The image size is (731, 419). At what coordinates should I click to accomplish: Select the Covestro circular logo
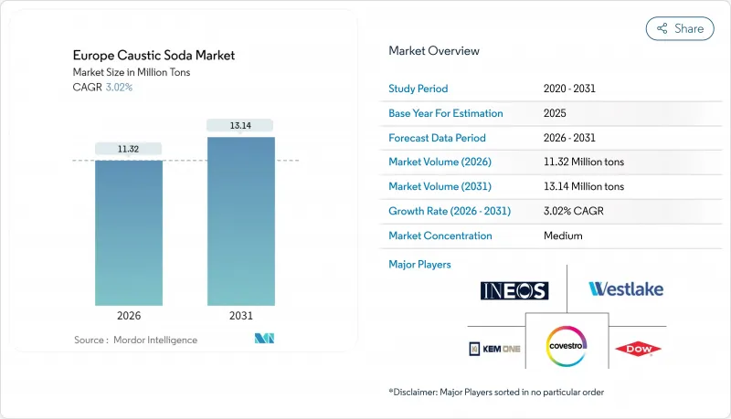tap(567, 347)
